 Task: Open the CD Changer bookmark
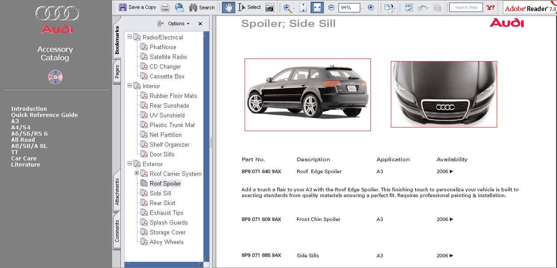point(165,66)
